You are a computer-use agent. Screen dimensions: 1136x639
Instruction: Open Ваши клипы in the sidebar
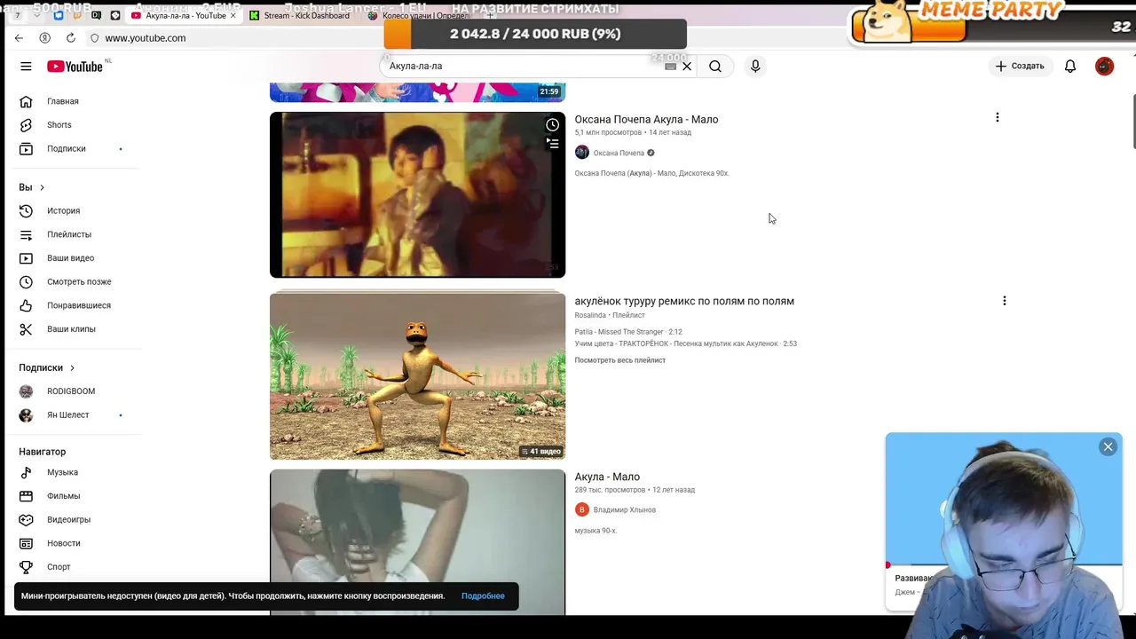(71, 329)
